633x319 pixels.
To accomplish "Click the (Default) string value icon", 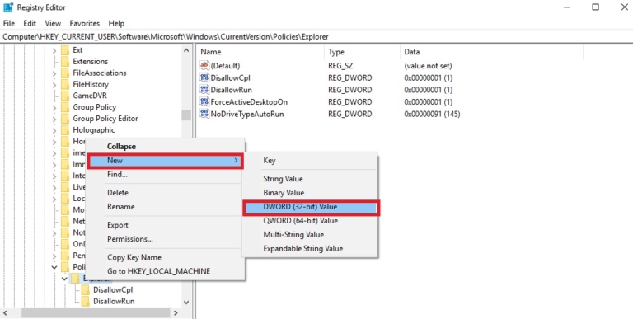I will click(x=204, y=65).
